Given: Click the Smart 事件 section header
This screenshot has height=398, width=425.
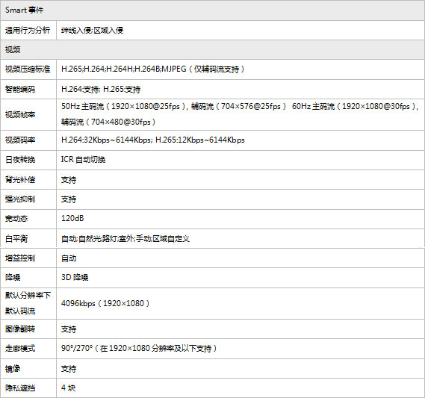Looking at the screenshot, I should [x=212, y=10].
